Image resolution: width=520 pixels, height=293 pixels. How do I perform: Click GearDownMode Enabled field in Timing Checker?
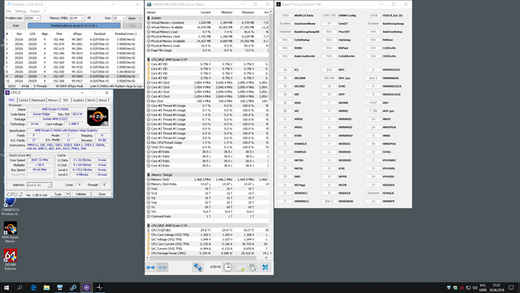[285, 24]
